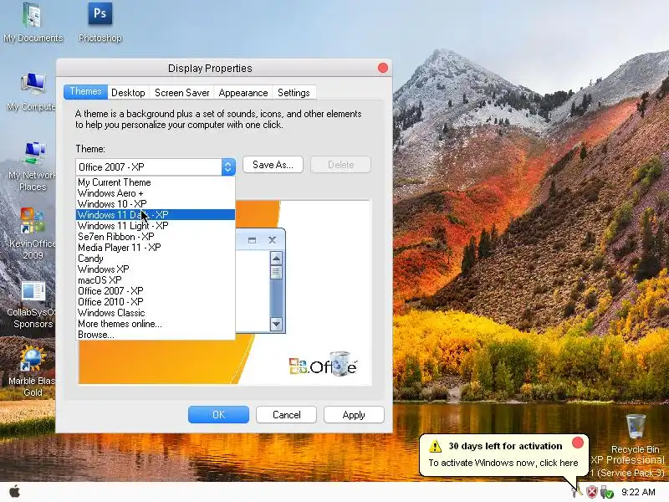Screen dimensions: 669x502
Task: Dismiss the activation balloon with red button
Action: coord(578,443)
